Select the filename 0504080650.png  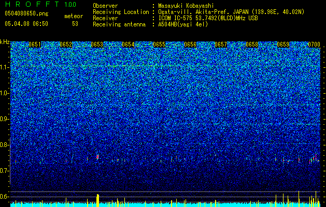point(26,13)
